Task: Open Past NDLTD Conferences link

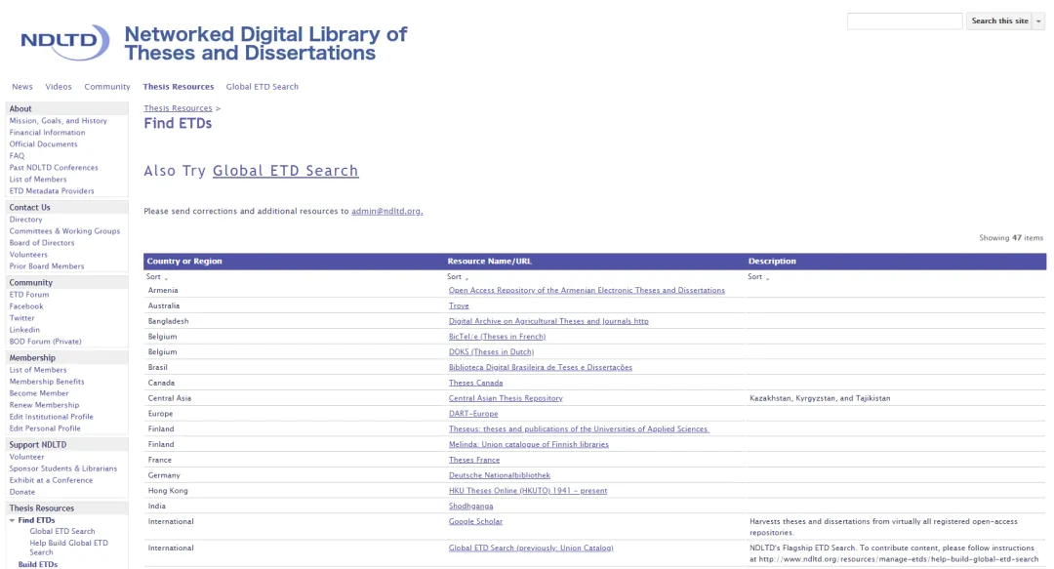Action: click(x=54, y=168)
